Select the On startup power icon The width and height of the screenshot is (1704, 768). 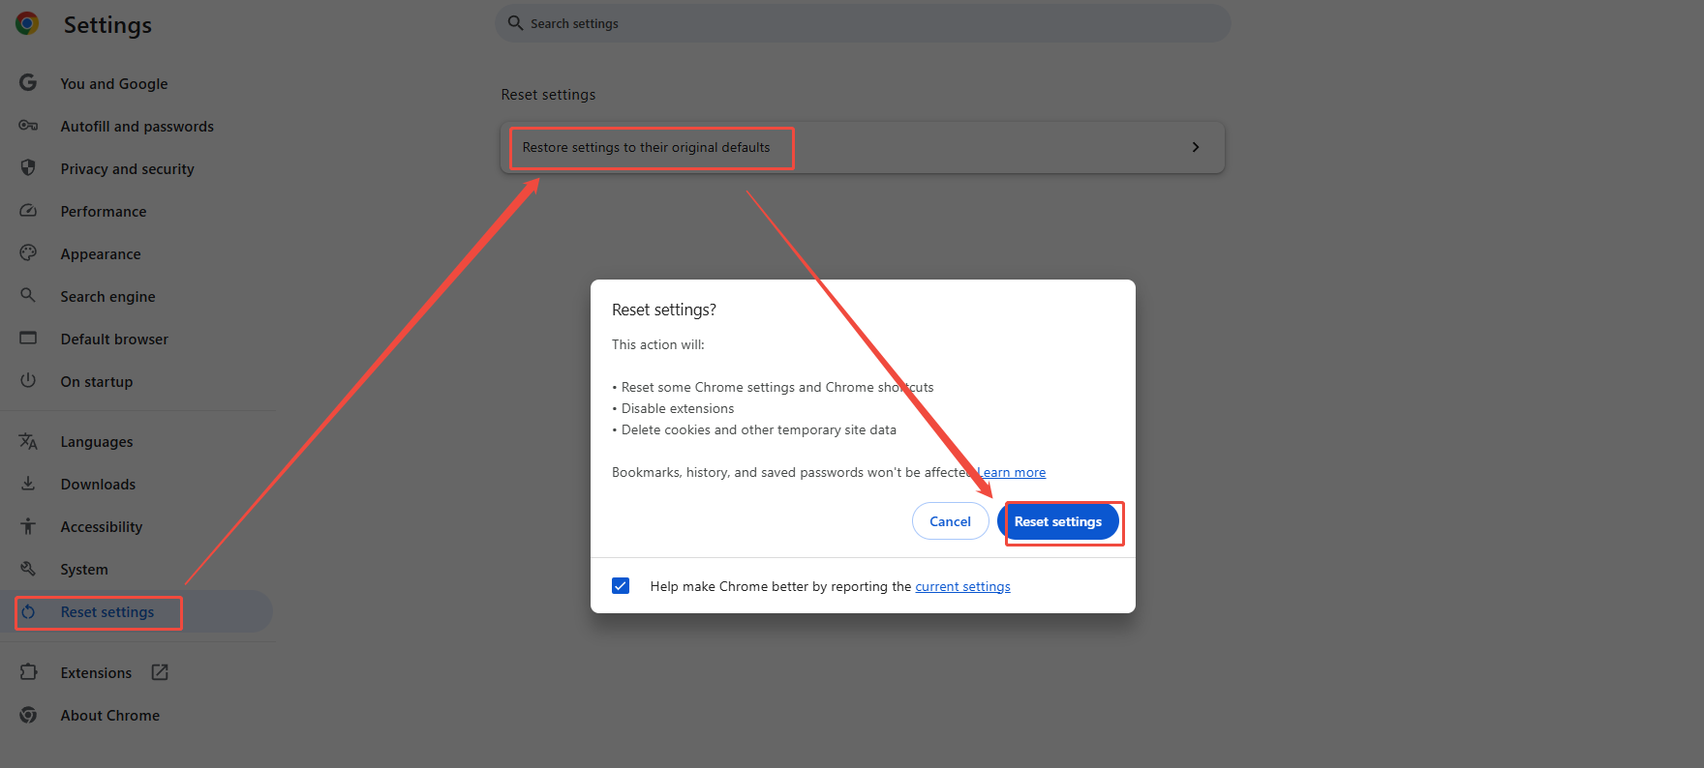point(28,381)
